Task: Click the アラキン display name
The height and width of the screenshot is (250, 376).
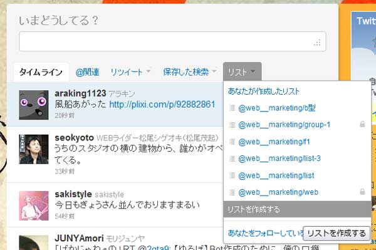Action: [x=122, y=94]
